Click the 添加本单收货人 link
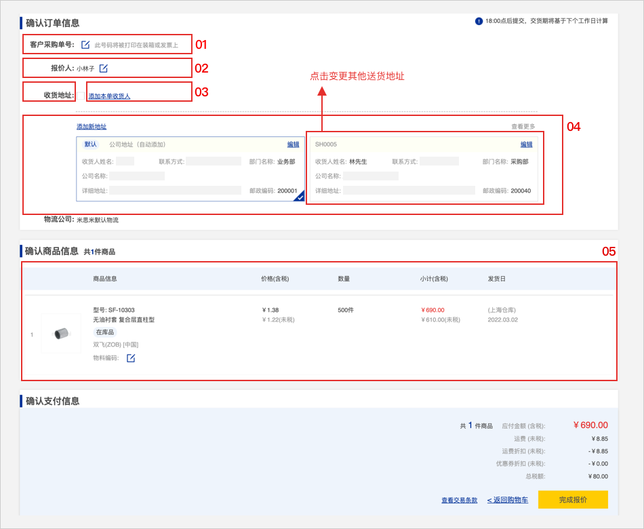Image resolution: width=644 pixels, height=529 pixels. pyautogui.click(x=109, y=96)
